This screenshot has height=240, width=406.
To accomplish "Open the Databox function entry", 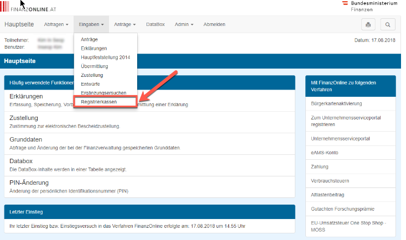I will pos(21,161).
